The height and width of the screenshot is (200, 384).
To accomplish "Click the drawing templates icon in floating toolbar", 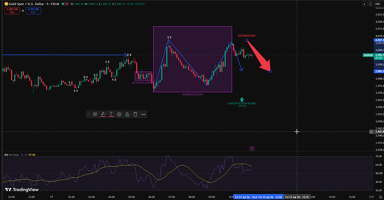I will (95, 114).
